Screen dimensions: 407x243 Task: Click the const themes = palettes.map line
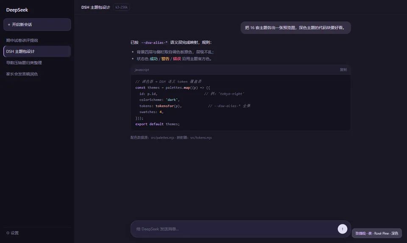(173, 87)
